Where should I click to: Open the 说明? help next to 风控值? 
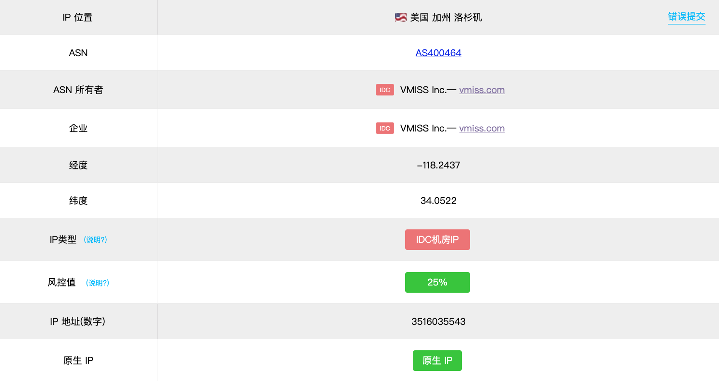pos(97,283)
